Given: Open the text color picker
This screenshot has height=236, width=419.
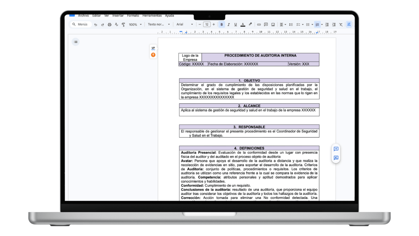Looking at the screenshot, I should 243,24.
